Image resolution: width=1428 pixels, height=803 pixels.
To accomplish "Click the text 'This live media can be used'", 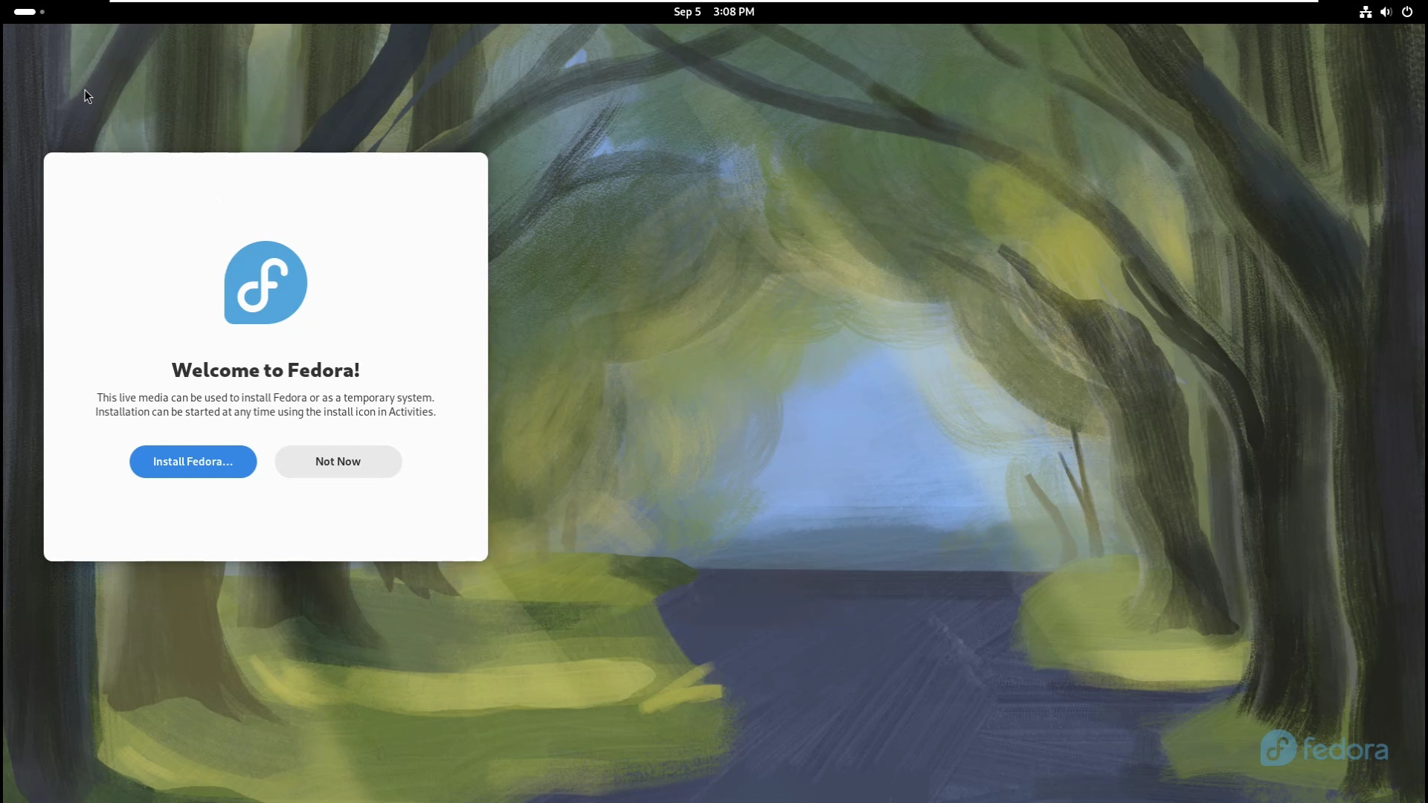I will pos(161,398).
